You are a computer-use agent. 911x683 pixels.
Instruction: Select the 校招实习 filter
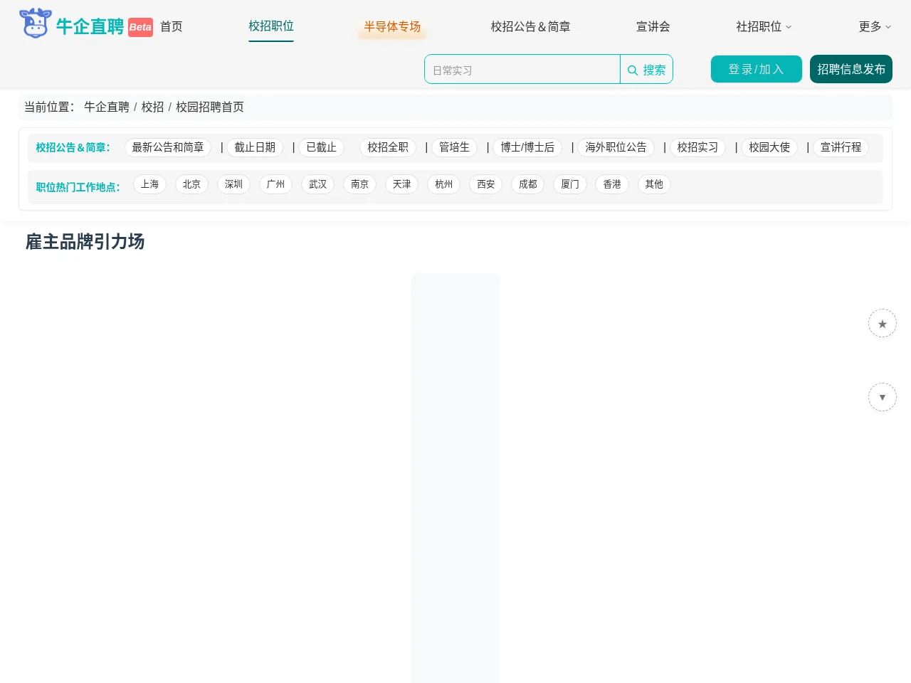697,147
